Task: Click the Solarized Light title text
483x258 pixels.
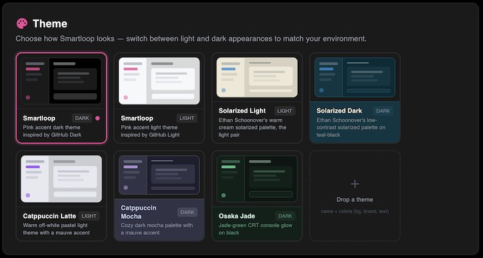Action: tap(242, 110)
